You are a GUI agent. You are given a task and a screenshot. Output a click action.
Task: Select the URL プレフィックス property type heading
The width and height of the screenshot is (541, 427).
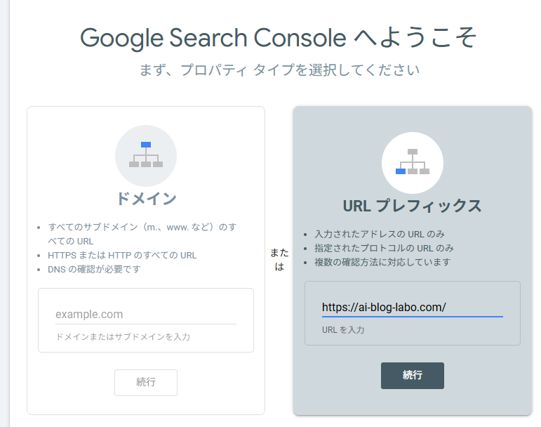[413, 206]
